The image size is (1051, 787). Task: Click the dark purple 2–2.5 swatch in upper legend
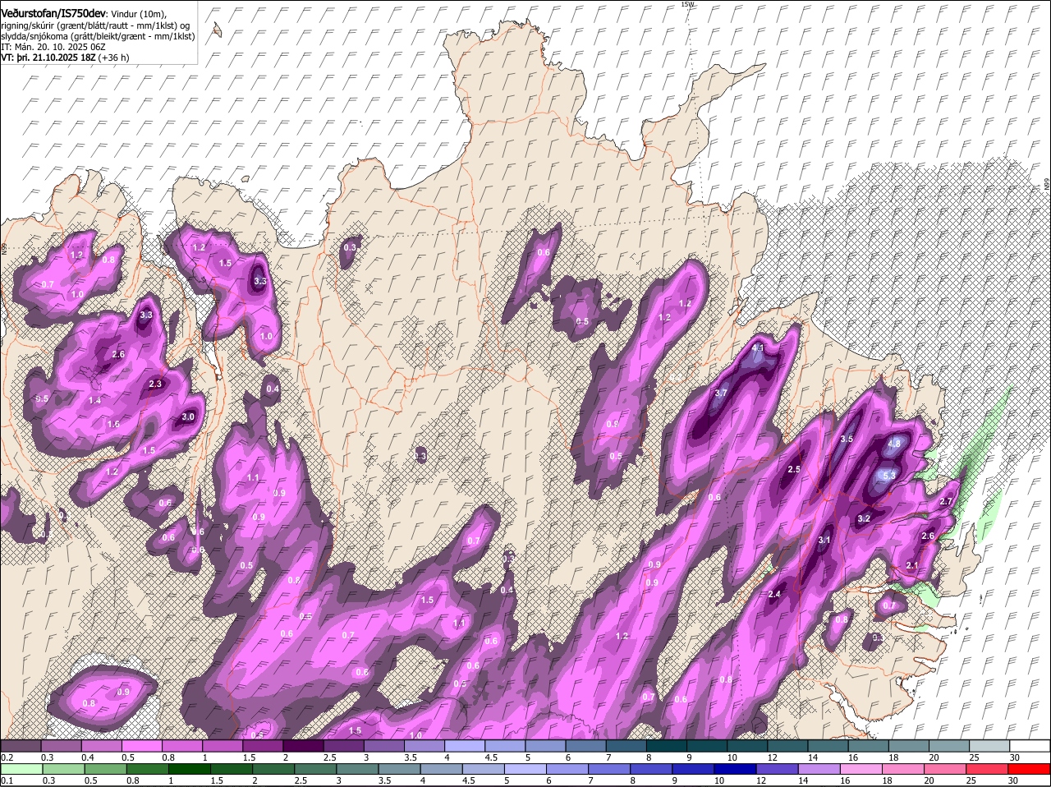(302, 745)
